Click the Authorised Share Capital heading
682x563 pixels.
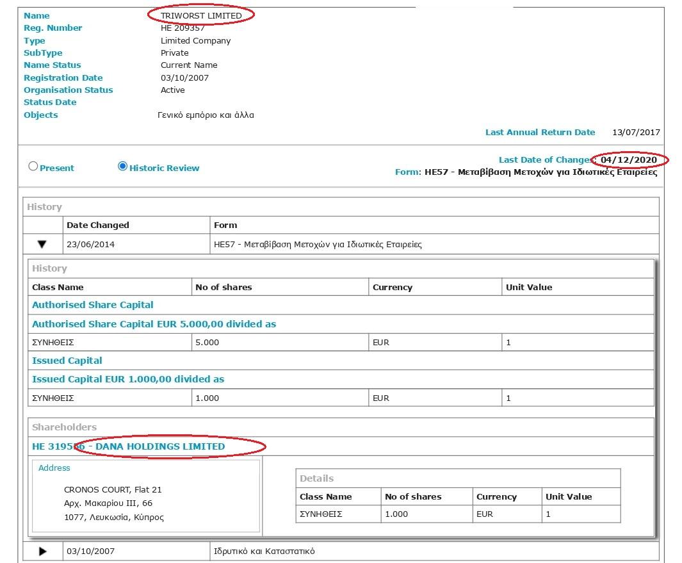click(93, 305)
